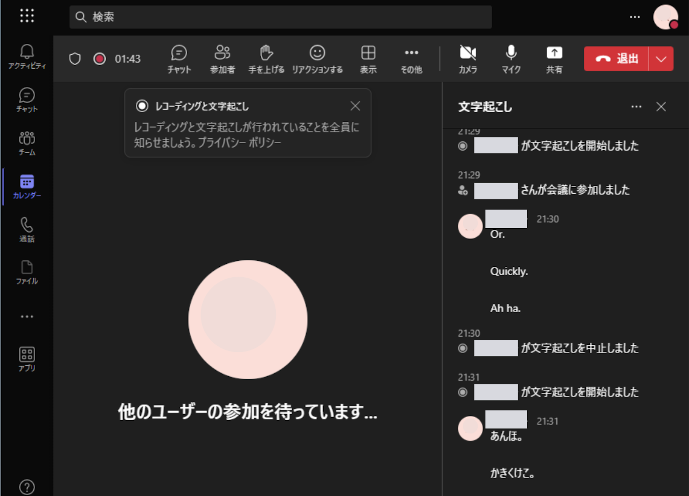
Task: Open the 表示 view layout menu
Action: click(x=368, y=59)
